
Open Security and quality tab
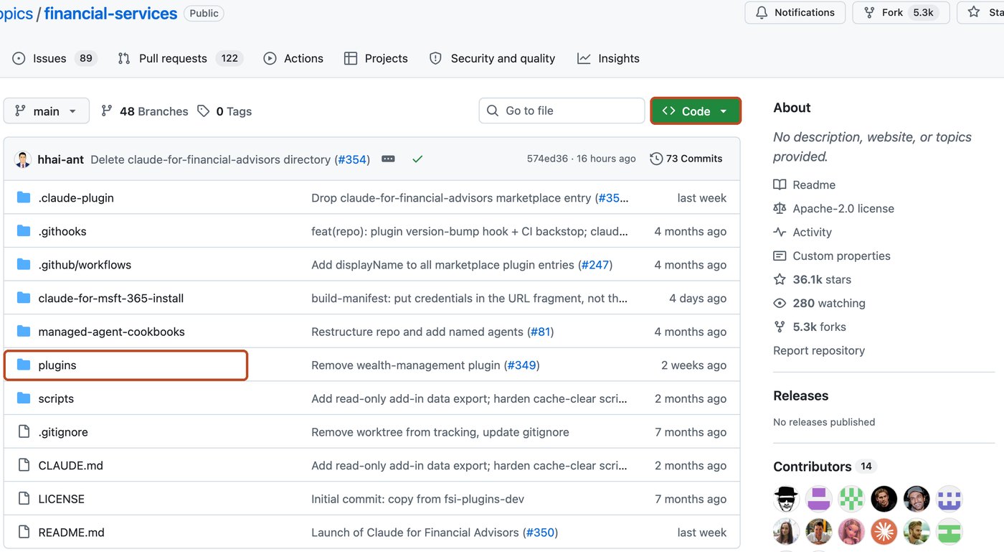[492, 58]
